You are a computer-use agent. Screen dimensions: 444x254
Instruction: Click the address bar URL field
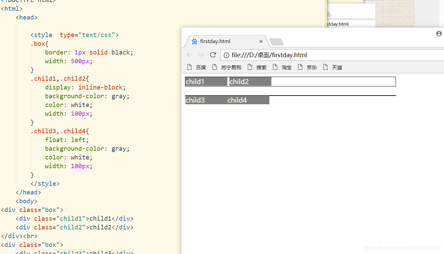click(332, 55)
